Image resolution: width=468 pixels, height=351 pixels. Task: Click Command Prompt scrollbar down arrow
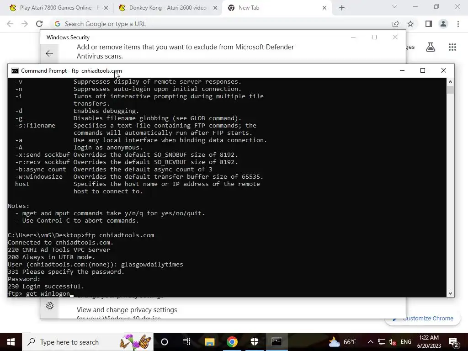coord(450,293)
